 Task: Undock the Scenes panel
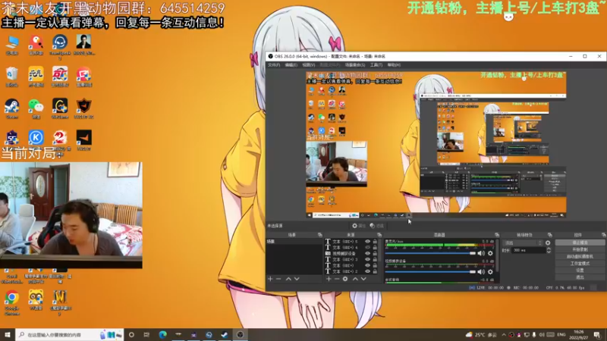click(x=319, y=235)
